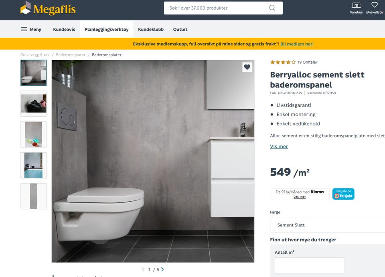The width and height of the screenshot is (385, 277).
Task: Click the Baderomsplater breadcrumb link
Action: click(x=71, y=55)
